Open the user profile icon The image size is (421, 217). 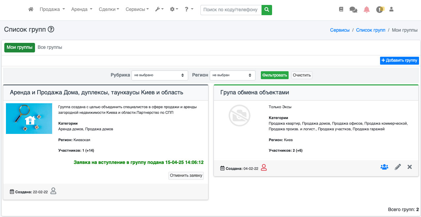tap(391, 10)
